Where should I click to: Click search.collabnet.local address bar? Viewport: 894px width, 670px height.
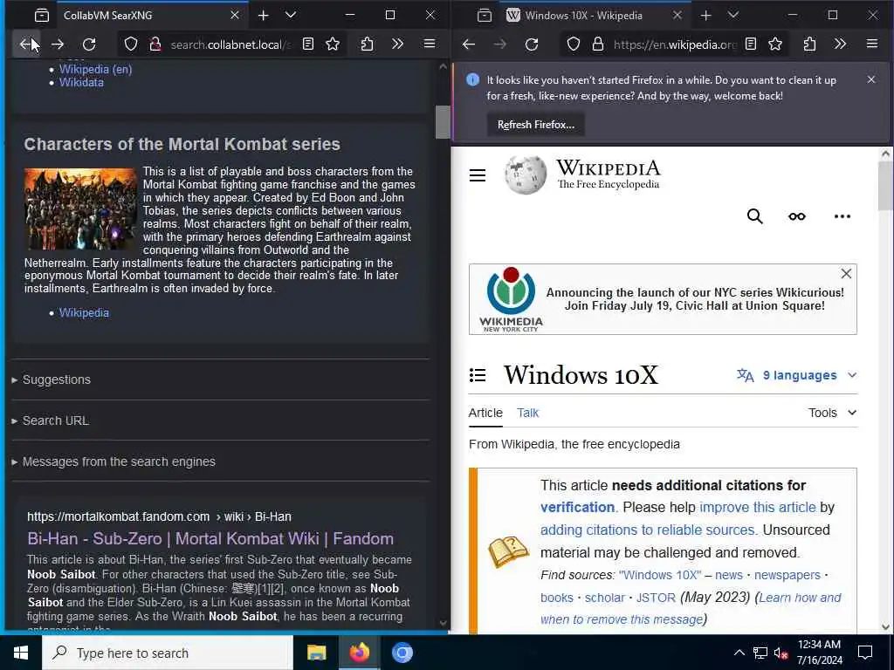pyautogui.click(x=230, y=44)
